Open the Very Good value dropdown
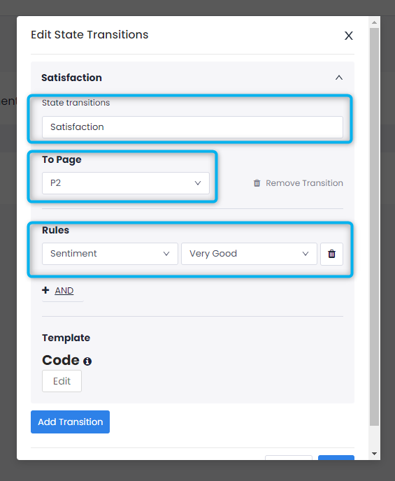Viewport: 395px width, 481px height. pyautogui.click(x=249, y=254)
